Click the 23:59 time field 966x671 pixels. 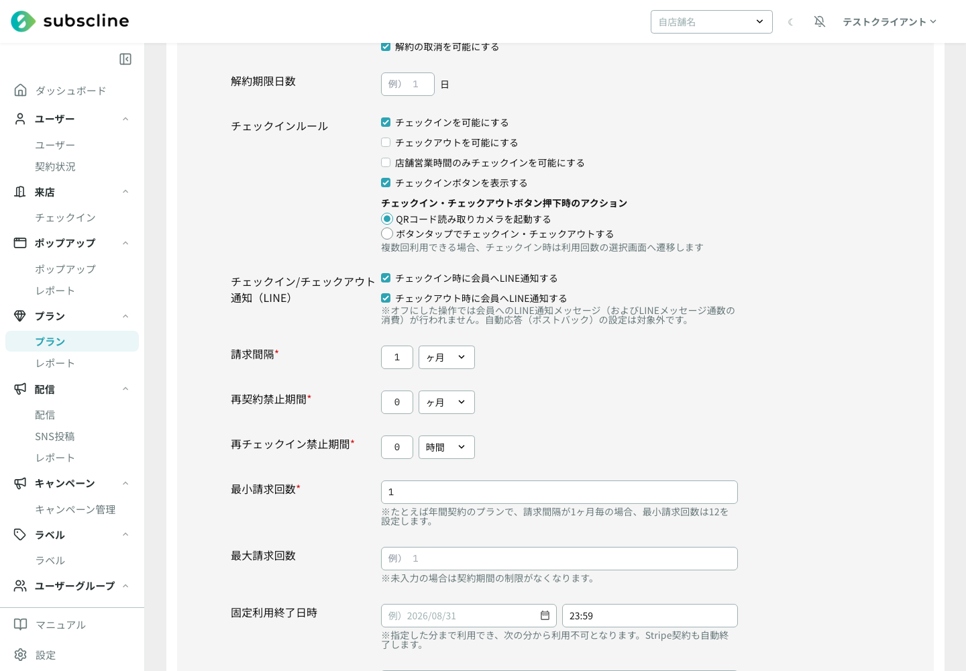point(650,615)
